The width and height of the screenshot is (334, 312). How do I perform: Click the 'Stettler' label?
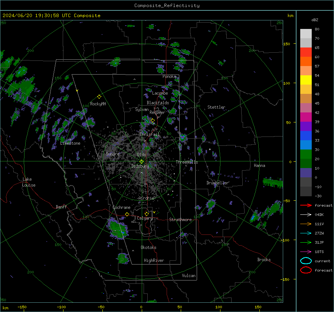pos(216,107)
